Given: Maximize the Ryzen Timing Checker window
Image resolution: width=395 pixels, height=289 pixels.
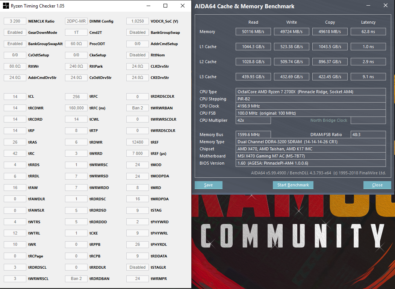Looking at the screenshot, I should pos(165,6).
